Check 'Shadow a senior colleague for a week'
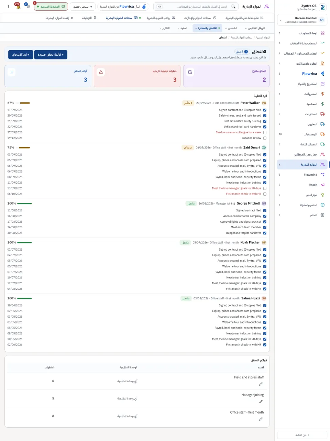 pos(265,132)
